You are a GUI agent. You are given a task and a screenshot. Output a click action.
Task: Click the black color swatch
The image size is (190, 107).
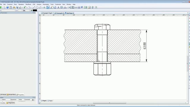click(35, 10)
